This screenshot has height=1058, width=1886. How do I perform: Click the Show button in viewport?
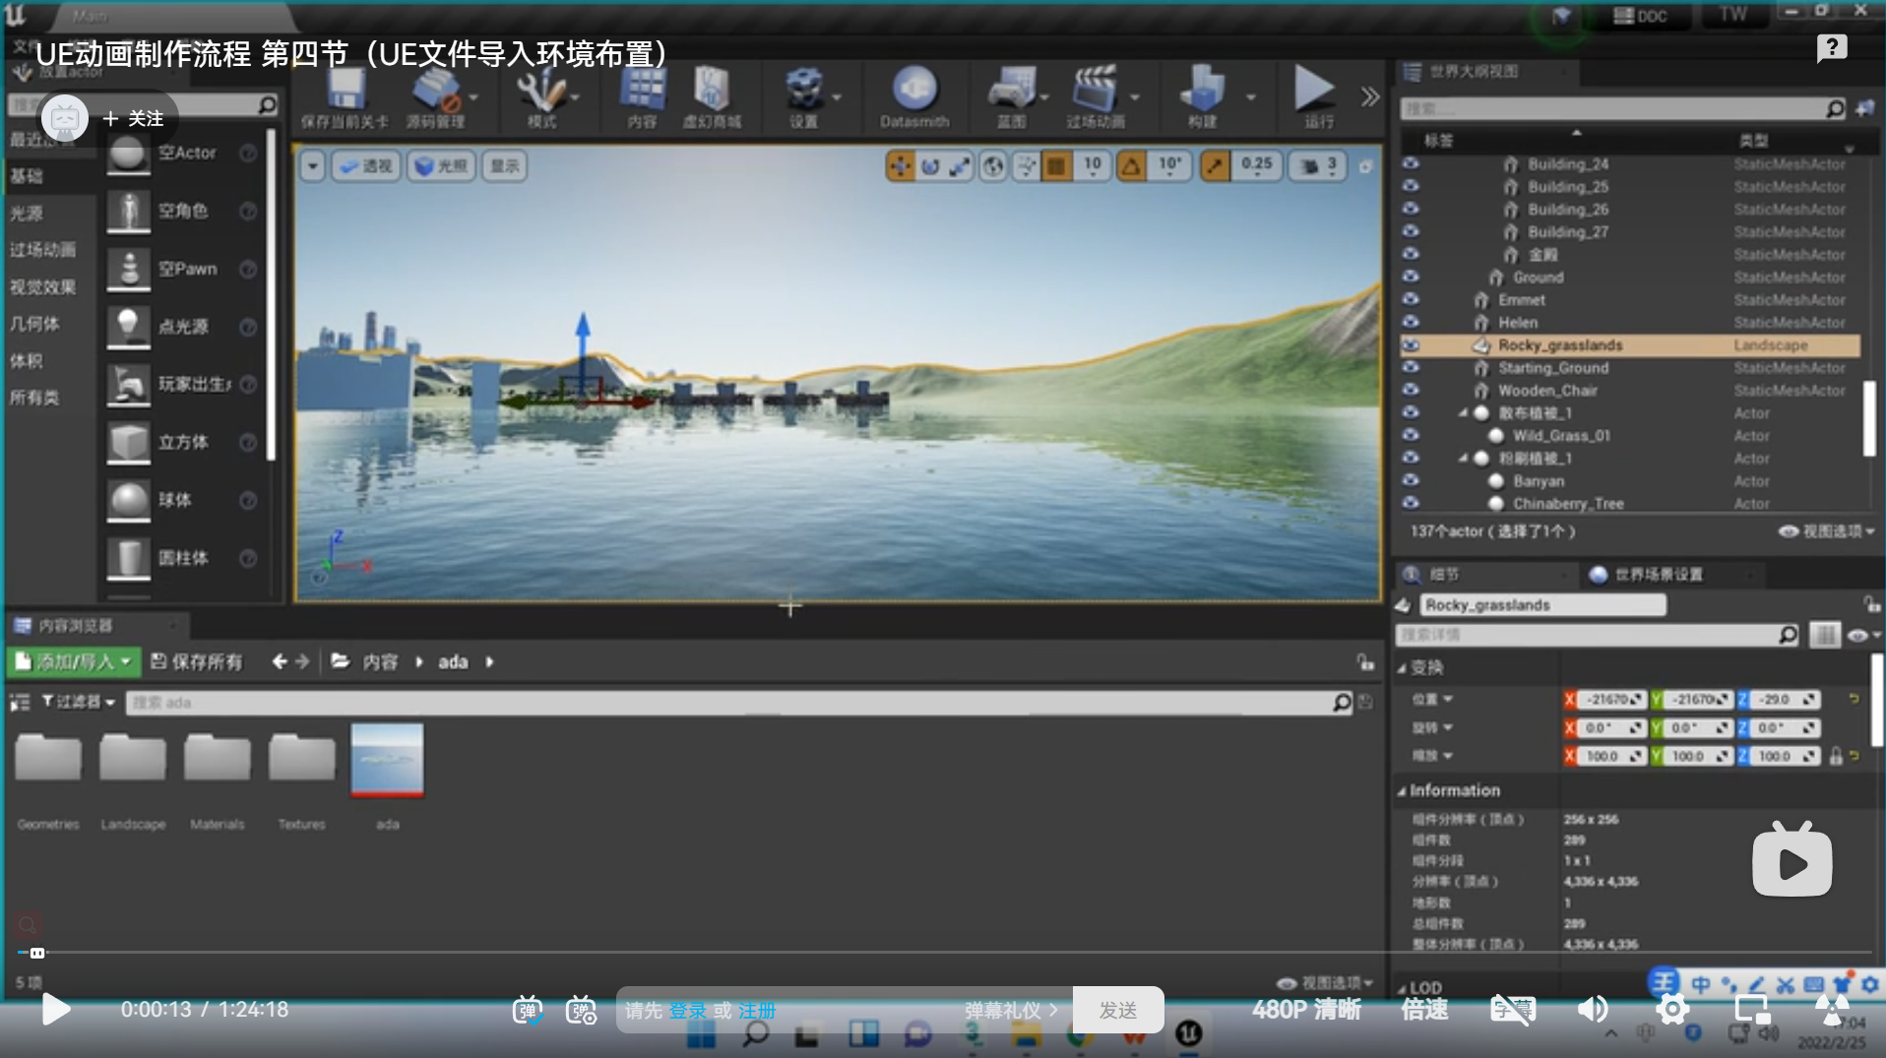point(505,166)
